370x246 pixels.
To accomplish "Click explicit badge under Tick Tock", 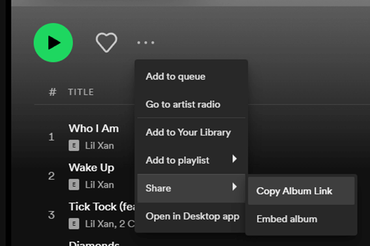I will [75, 224].
